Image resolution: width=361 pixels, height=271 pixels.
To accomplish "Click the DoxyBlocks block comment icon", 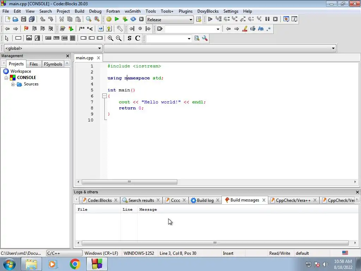I will (82, 29).
